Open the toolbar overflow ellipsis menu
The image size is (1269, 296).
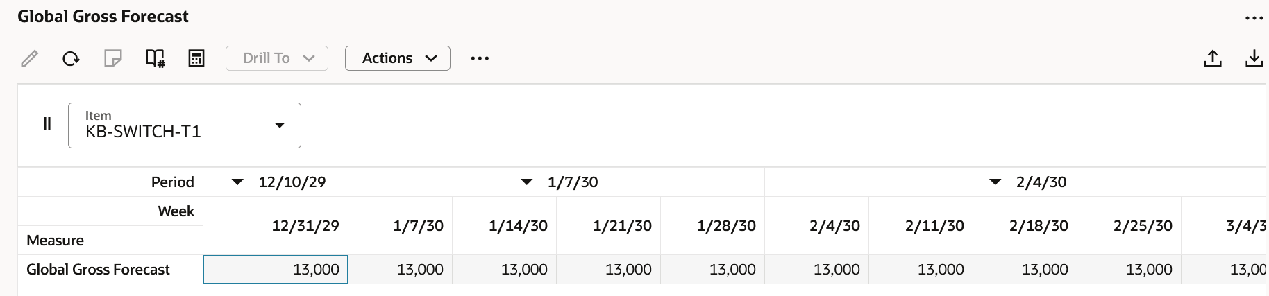[x=480, y=58]
